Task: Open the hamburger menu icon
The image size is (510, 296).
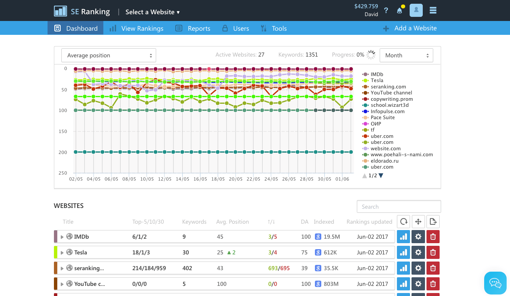Action: point(433,10)
